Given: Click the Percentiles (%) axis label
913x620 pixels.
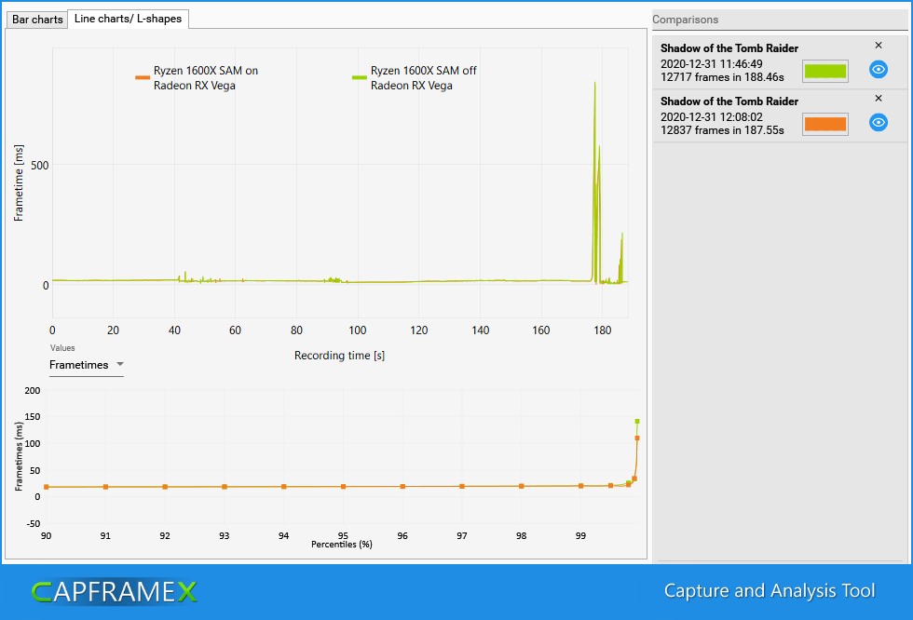Looking at the screenshot, I should [x=342, y=545].
